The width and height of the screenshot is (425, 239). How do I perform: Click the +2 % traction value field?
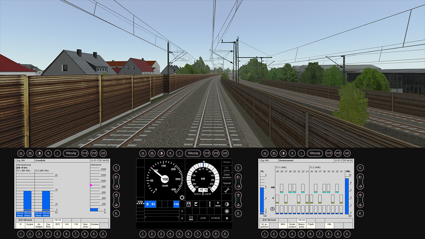[203, 190]
